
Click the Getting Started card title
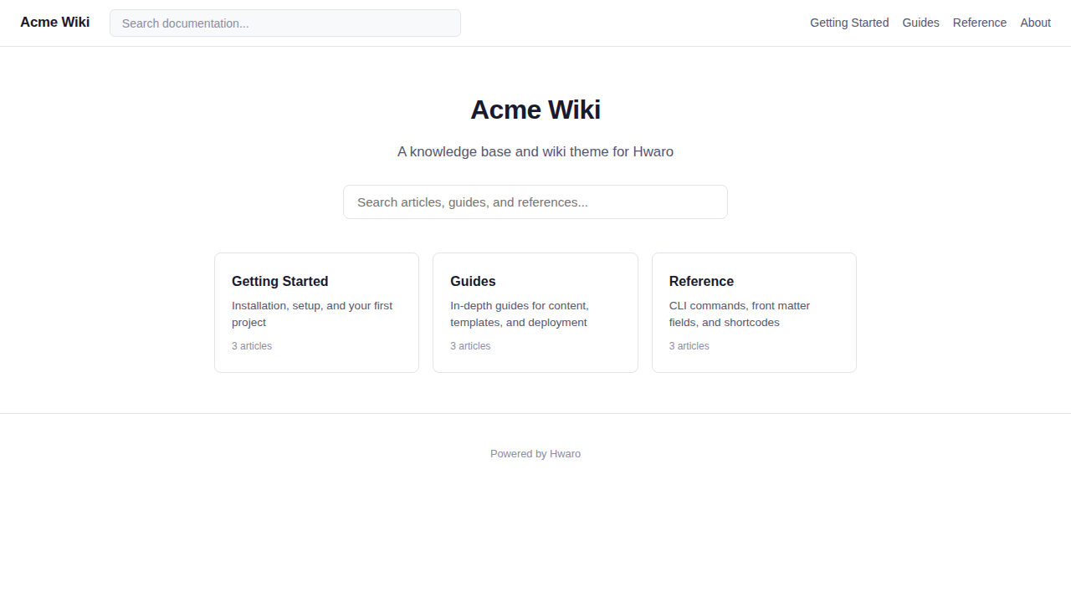[279, 281]
